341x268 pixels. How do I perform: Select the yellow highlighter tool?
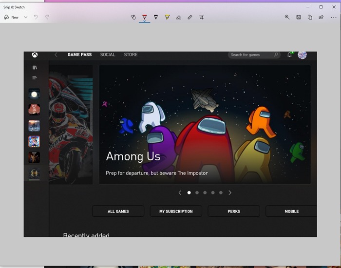pos(167,17)
